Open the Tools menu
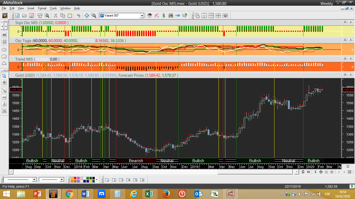Viewport: 355px width, 199px height. click(53, 8)
